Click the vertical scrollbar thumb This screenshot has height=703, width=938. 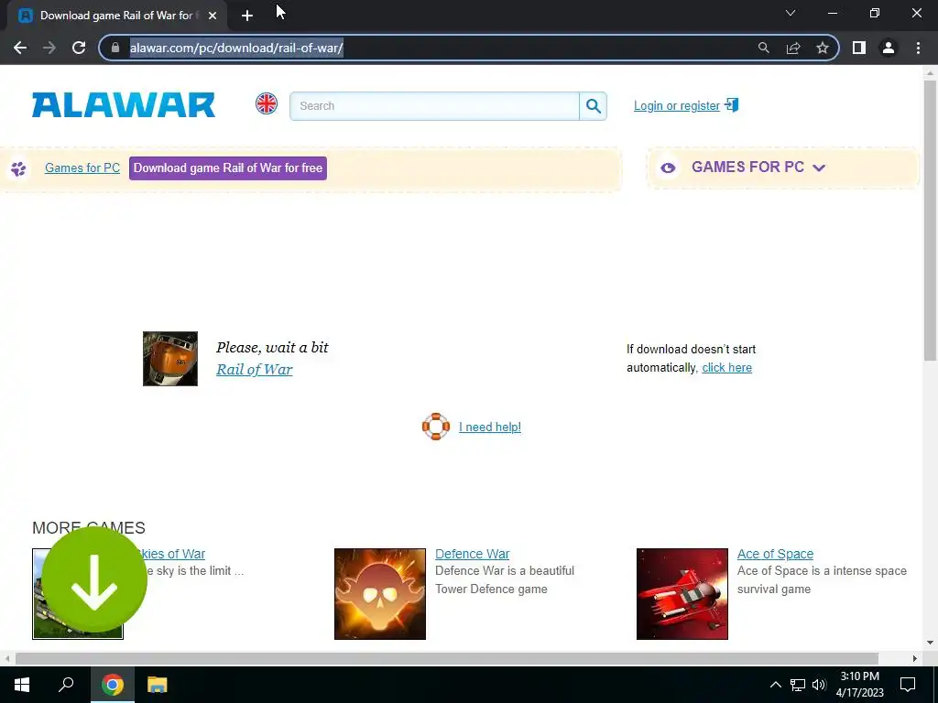coord(930,220)
